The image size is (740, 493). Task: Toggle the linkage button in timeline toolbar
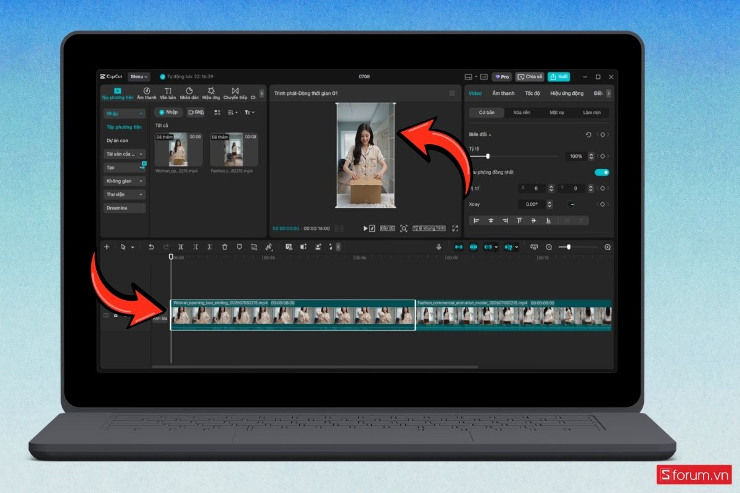coord(488,246)
